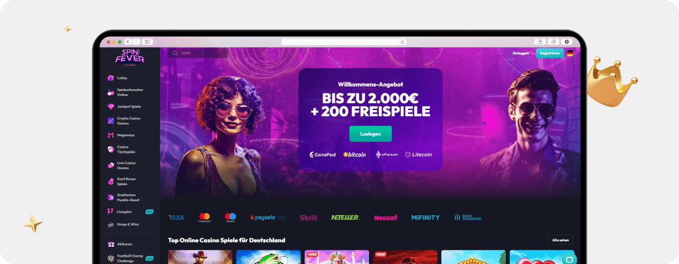Open the Lobby sidebar icon

[111, 78]
